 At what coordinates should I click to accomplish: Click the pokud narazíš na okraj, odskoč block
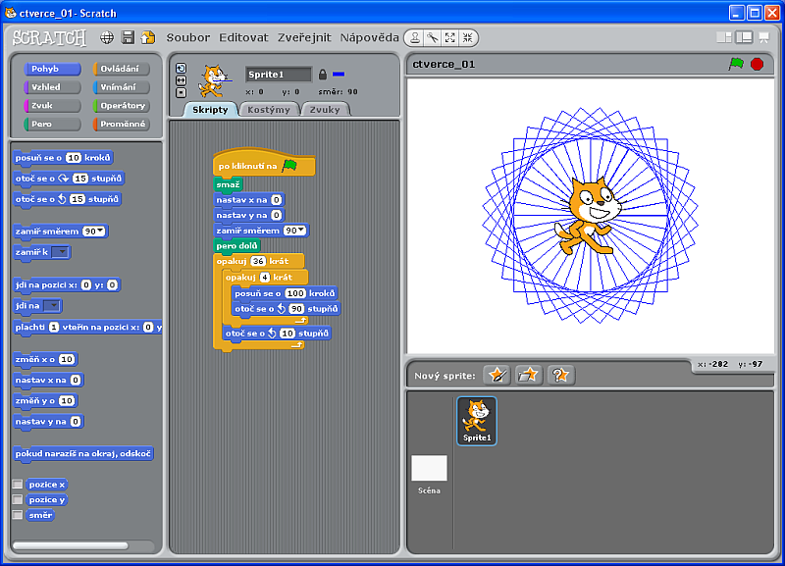coord(83,454)
